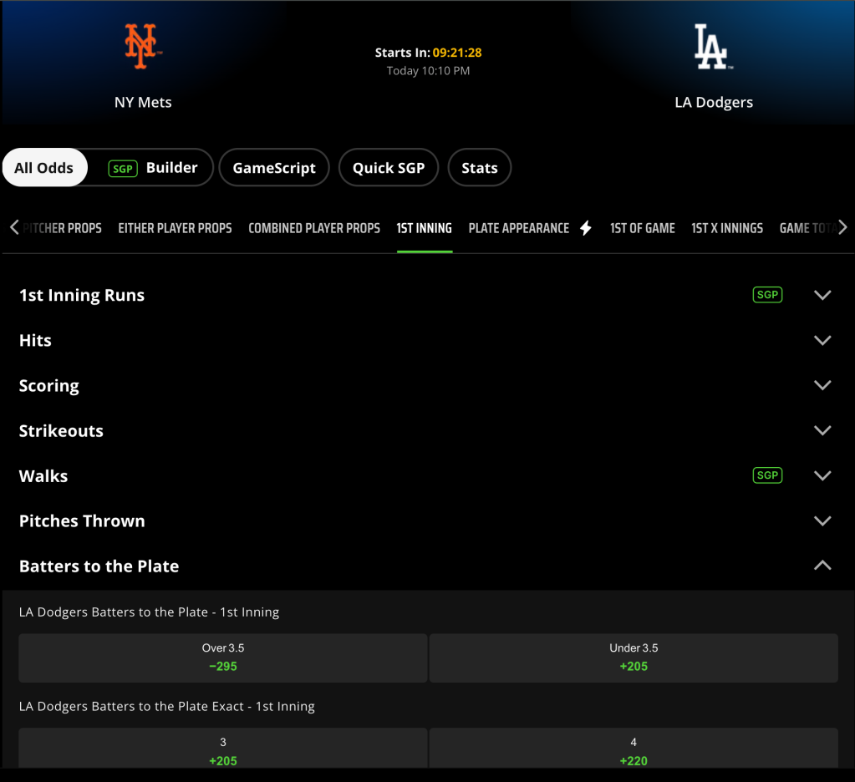Click the Scoring section title

pos(49,386)
